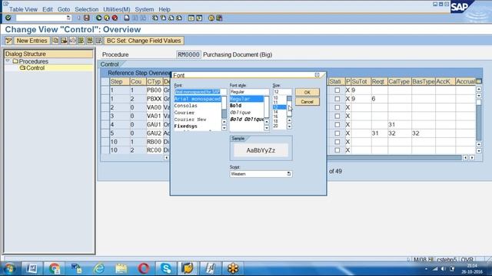Click the Font list scroll-down arrow
Screen dimensions: 492x276
point(224,128)
